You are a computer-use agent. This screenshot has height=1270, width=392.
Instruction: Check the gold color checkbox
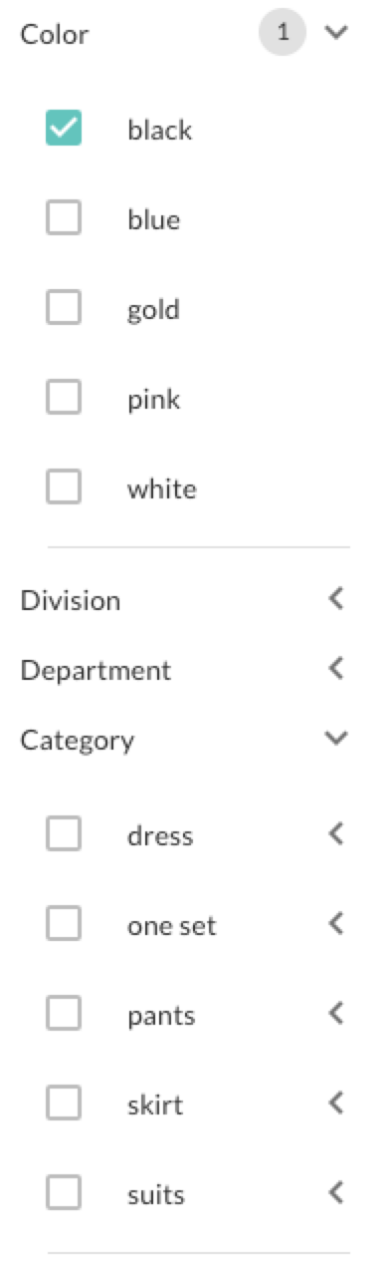click(64, 307)
